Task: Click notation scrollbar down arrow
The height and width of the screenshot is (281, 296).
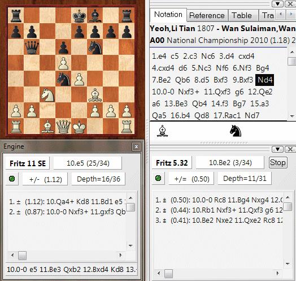Action: pyautogui.click(x=292, y=116)
